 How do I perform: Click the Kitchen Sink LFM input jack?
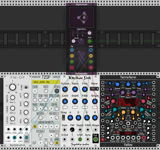[80, 139]
